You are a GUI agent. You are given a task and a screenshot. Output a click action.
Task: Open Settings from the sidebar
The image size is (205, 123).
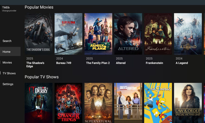click(x=8, y=84)
